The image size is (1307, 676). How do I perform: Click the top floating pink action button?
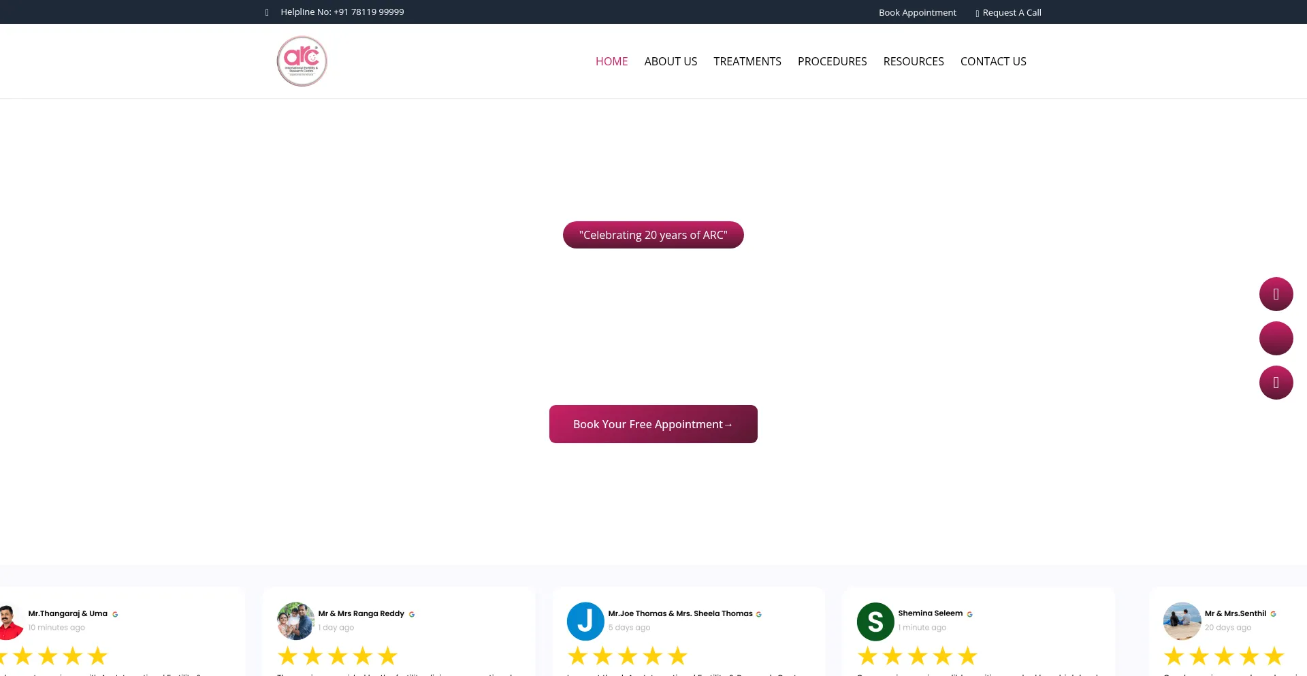pos(1276,293)
